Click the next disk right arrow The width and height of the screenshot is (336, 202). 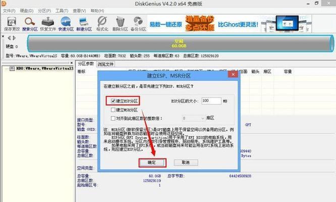point(14,38)
